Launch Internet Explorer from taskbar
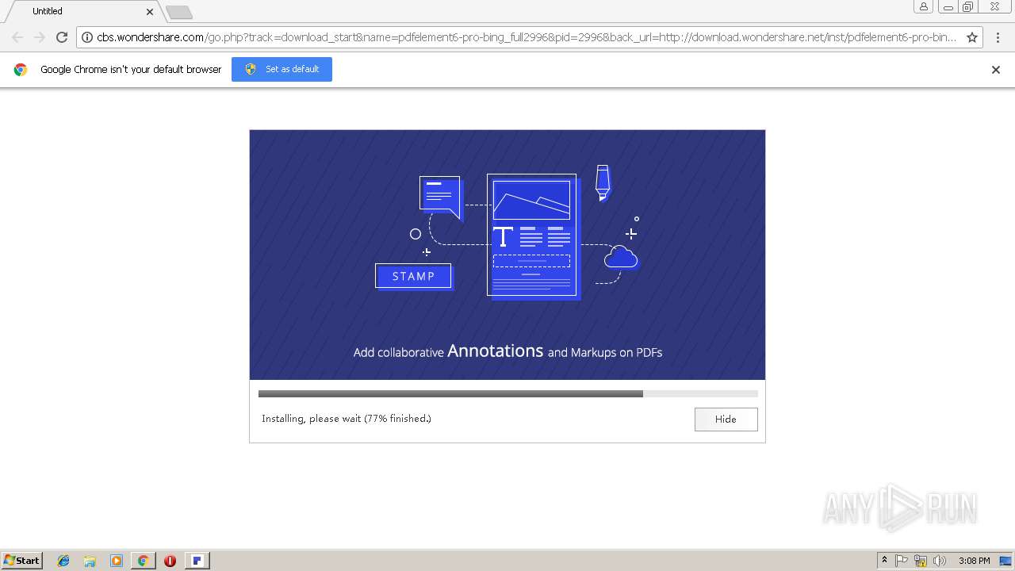The width and height of the screenshot is (1015, 571). pos(63,561)
